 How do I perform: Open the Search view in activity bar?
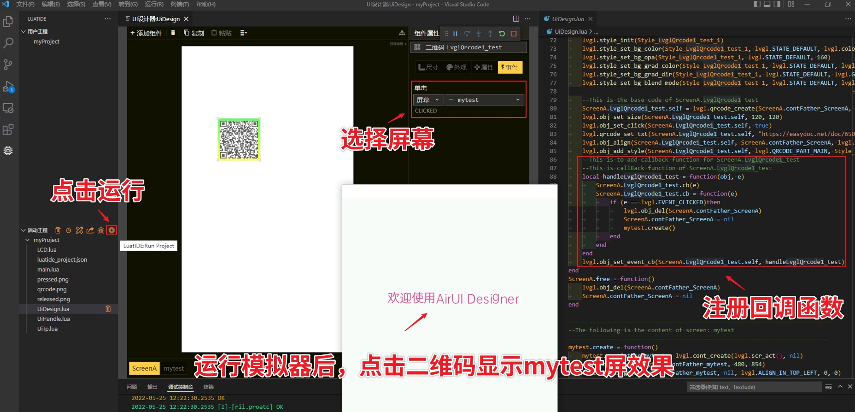pyautogui.click(x=8, y=43)
